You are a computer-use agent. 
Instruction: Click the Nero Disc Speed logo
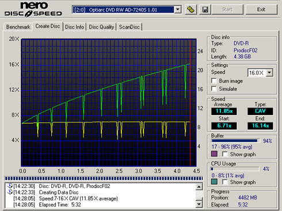click(x=33, y=9)
